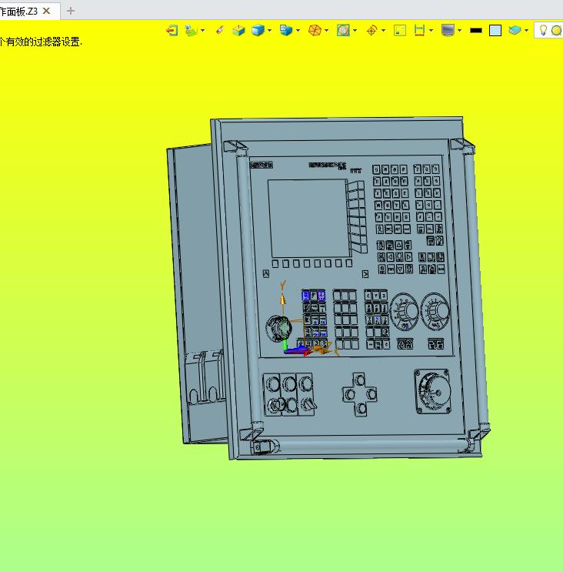Open the dimension measure dropdown arrow
Screen dimensions: 563x572
[431, 31]
